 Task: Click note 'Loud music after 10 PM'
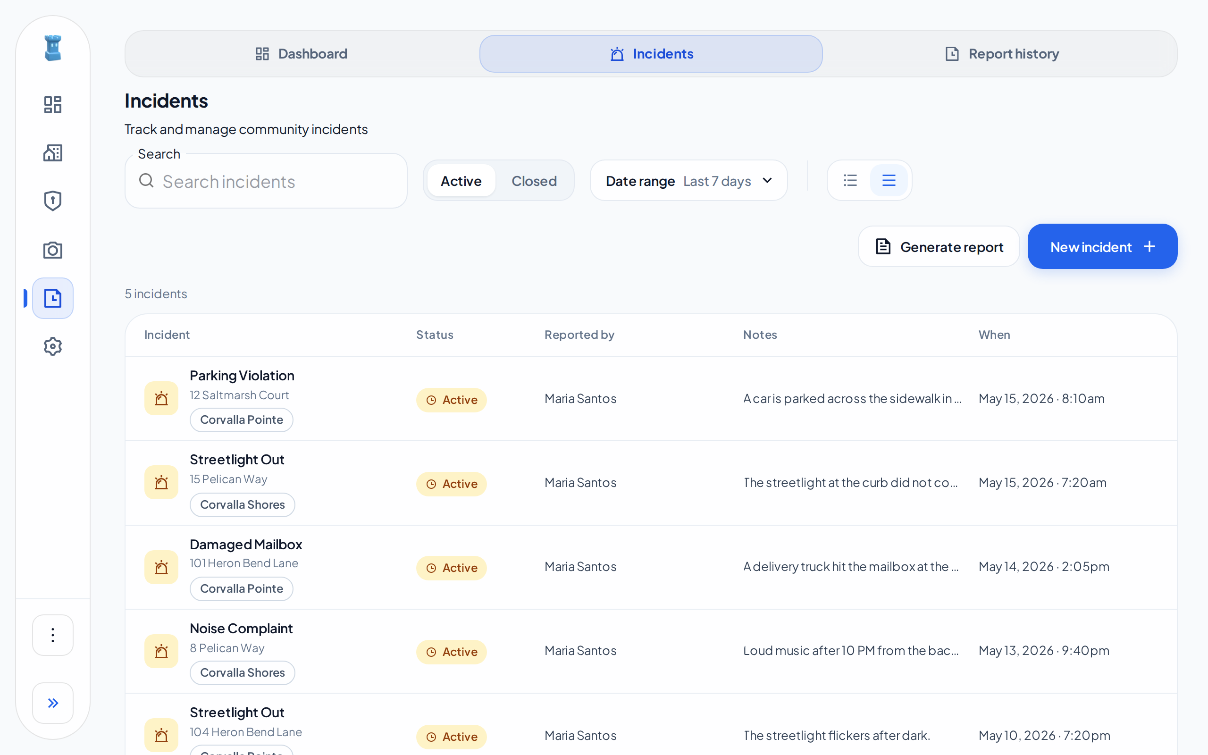click(x=851, y=651)
